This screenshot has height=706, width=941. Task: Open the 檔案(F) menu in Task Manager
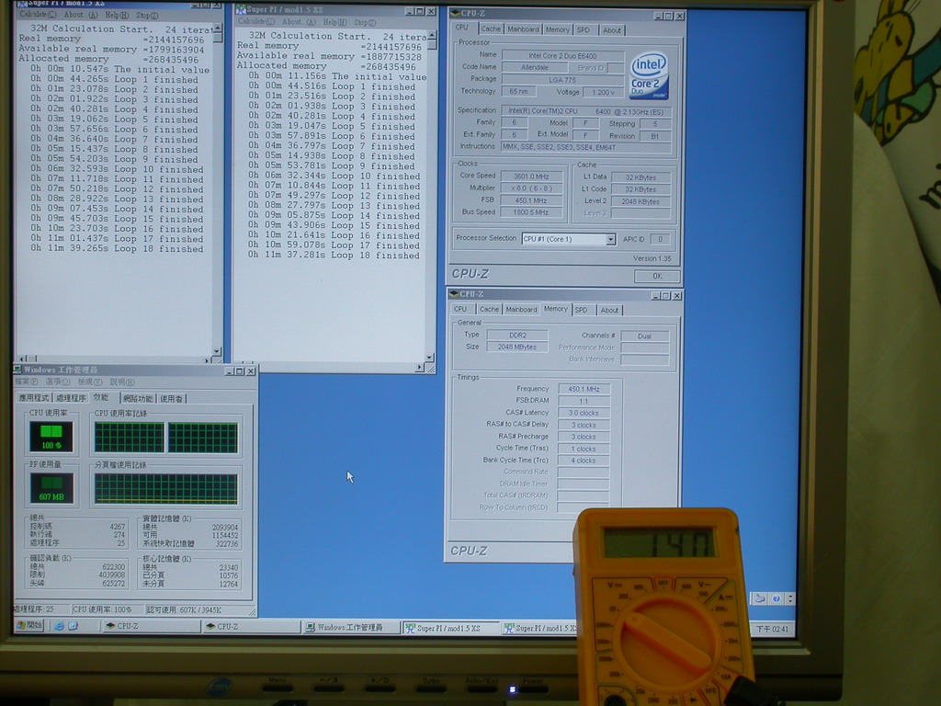27,381
